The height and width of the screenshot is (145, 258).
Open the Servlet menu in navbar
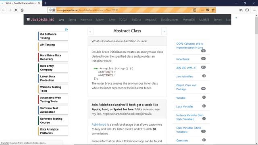click(x=218, y=20)
